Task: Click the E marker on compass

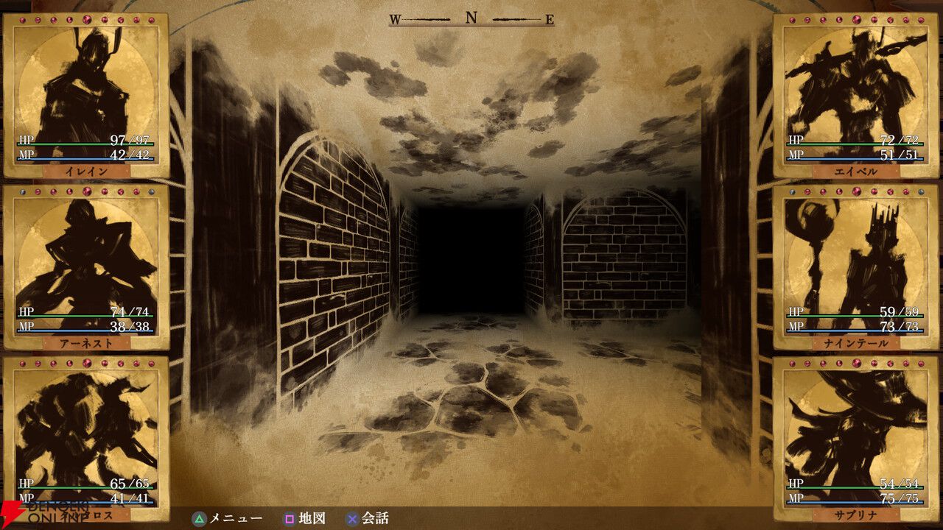Action: coord(549,21)
